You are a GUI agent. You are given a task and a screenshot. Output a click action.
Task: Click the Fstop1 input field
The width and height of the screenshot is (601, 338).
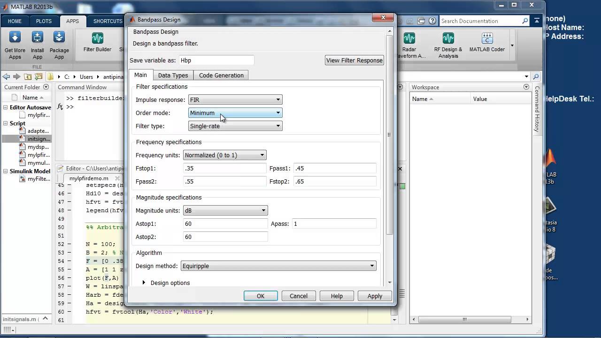225,168
